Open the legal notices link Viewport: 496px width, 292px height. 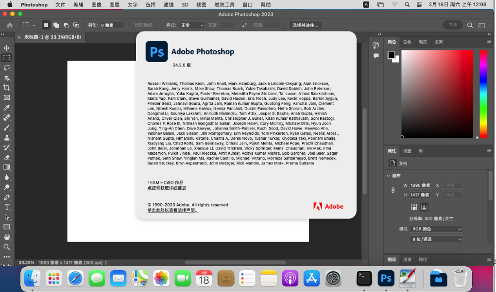click(x=173, y=210)
